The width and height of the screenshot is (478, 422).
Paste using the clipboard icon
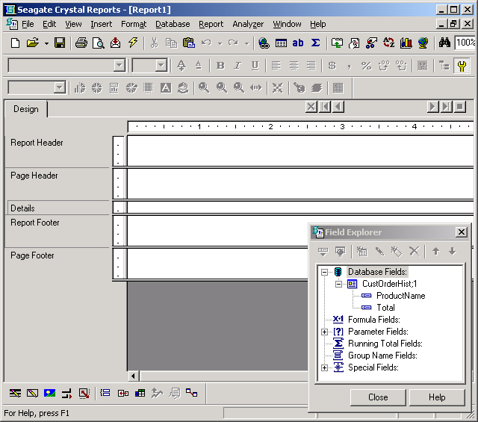tap(189, 43)
